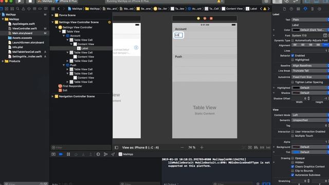Zoom in the storyboard canvas
This screenshot has height=185, width=329.
click(x=202, y=147)
